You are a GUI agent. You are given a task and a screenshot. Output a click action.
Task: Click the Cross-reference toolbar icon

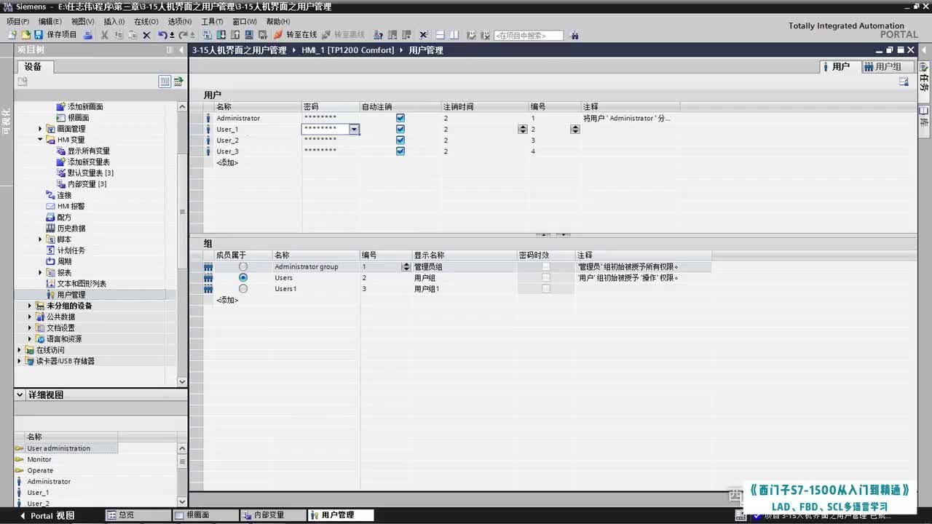423,35
